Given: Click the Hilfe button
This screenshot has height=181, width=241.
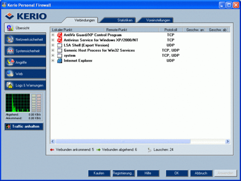Looking at the screenshot, I should pyautogui.click(x=148, y=173).
